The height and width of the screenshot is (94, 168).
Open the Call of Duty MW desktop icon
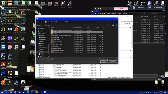tap(143, 3)
